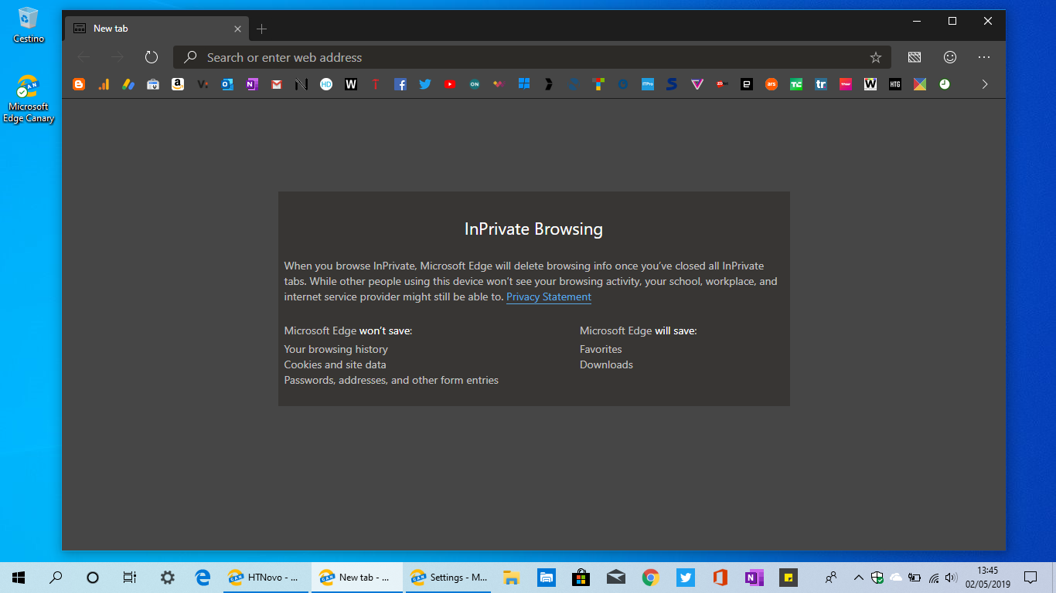Viewport: 1056px width, 593px height.
Task: Launch Microsoft Edge Canary from the desktop
Action: (x=28, y=86)
